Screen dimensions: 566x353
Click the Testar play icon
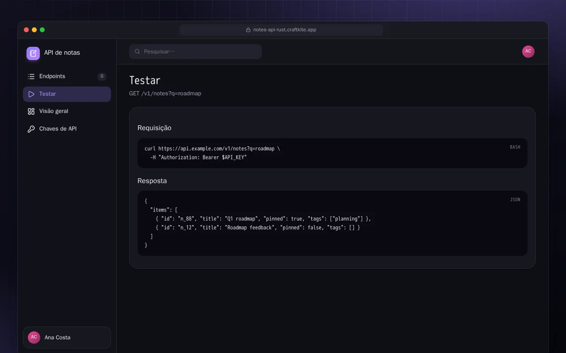pyautogui.click(x=31, y=94)
